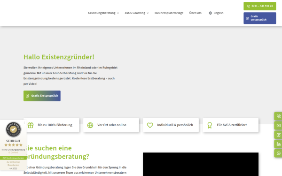282x176 pixels.
Task: Open the three-dot menu on ProvenExpert widget
Action: coord(24,122)
